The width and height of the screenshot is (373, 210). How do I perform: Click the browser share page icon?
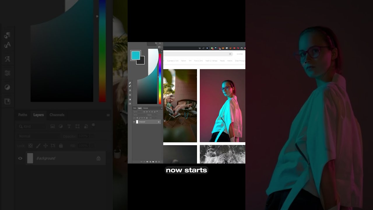point(203,48)
